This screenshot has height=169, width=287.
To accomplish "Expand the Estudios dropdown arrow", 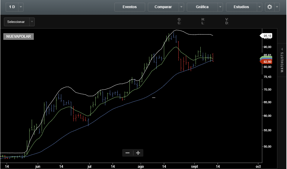I will pyautogui.click(x=260, y=7).
